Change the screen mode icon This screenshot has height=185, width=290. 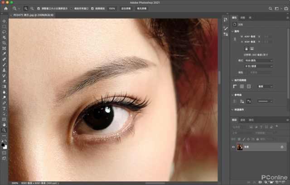click(4, 158)
